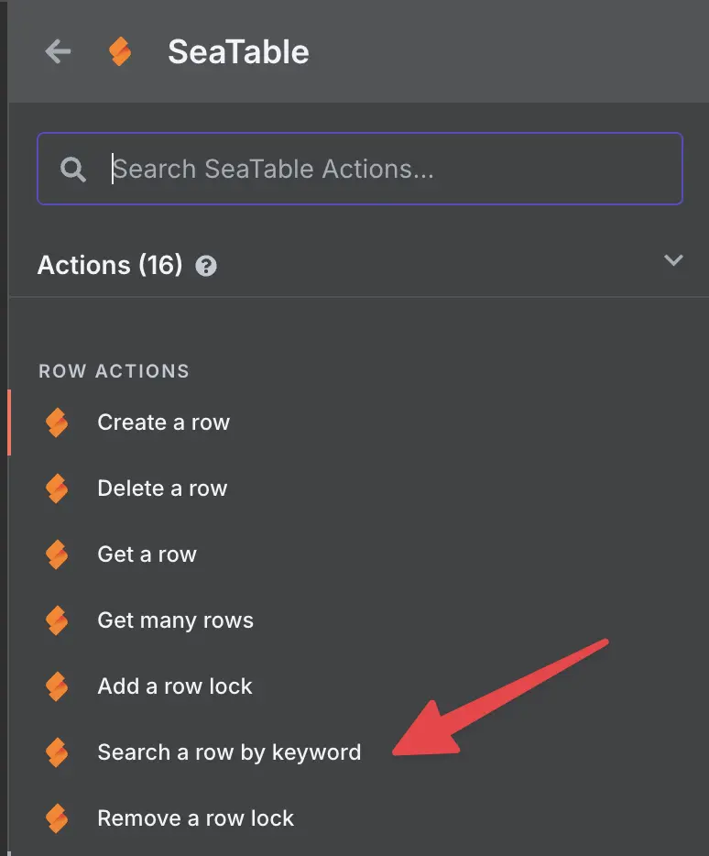Screen dimensions: 709x856
Task: Click the Actions (16) section header
Action: tap(110, 265)
